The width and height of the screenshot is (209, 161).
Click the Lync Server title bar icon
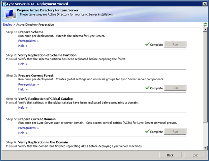4,4
